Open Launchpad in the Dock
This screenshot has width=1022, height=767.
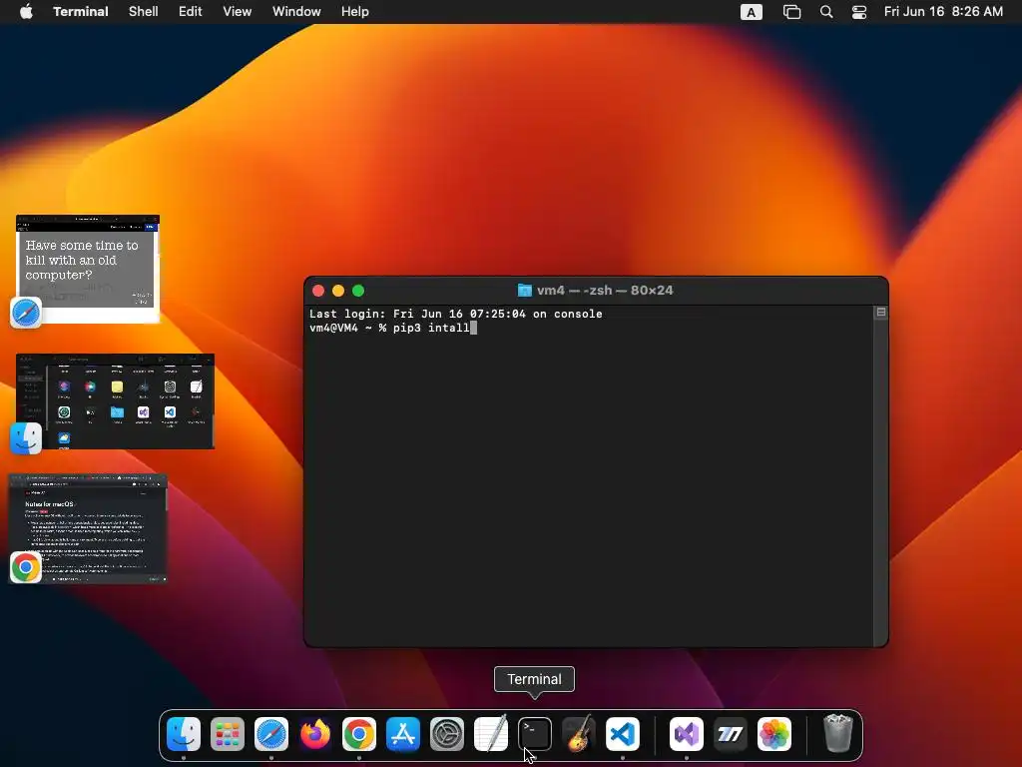(228, 734)
